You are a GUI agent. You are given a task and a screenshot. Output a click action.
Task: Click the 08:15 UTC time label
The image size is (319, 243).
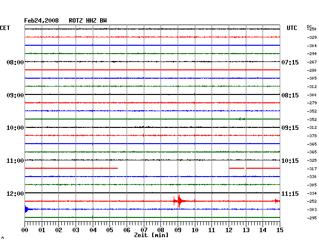pyautogui.click(x=290, y=95)
